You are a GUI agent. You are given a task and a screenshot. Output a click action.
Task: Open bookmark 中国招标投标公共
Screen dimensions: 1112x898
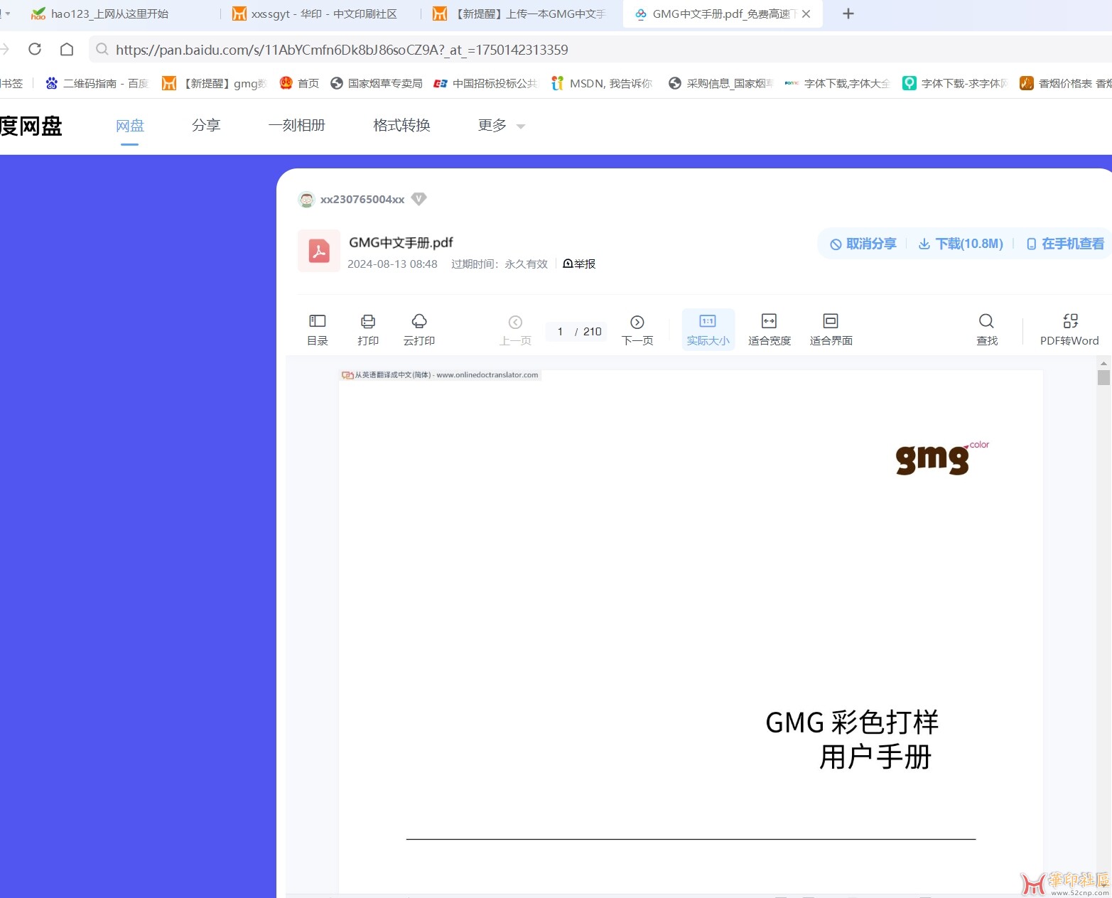point(486,84)
